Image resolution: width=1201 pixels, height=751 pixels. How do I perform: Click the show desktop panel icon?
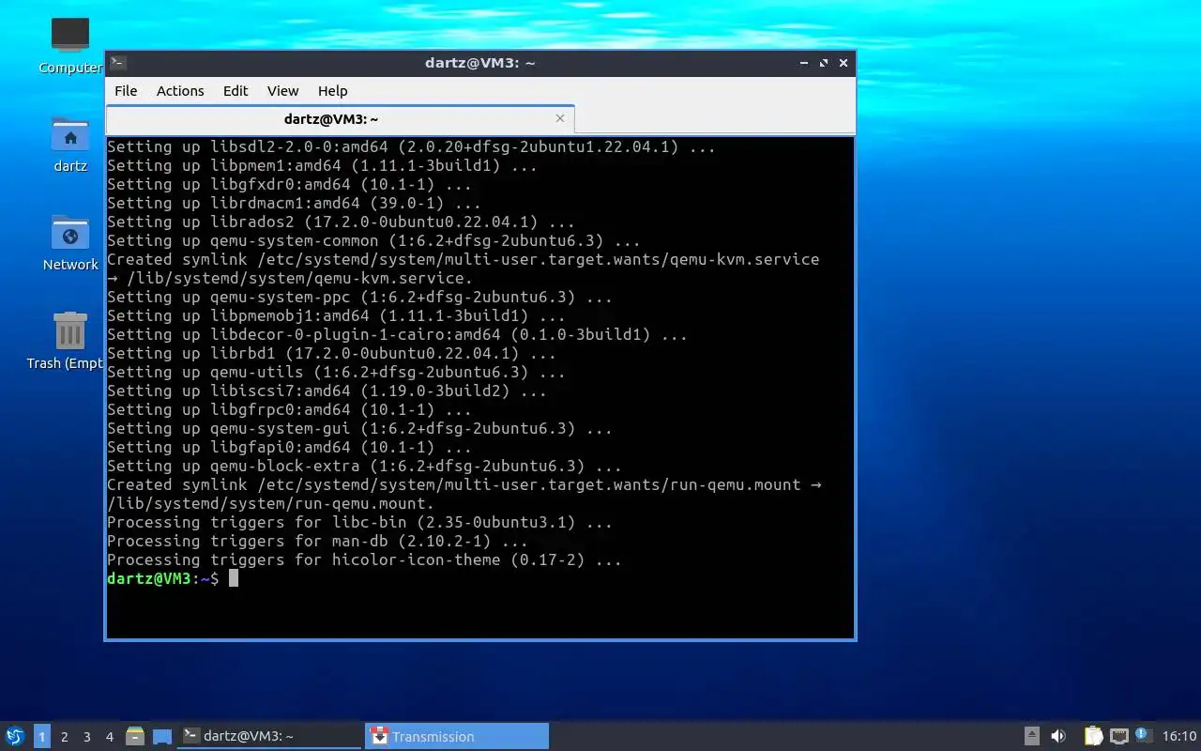[x=162, y=736]
